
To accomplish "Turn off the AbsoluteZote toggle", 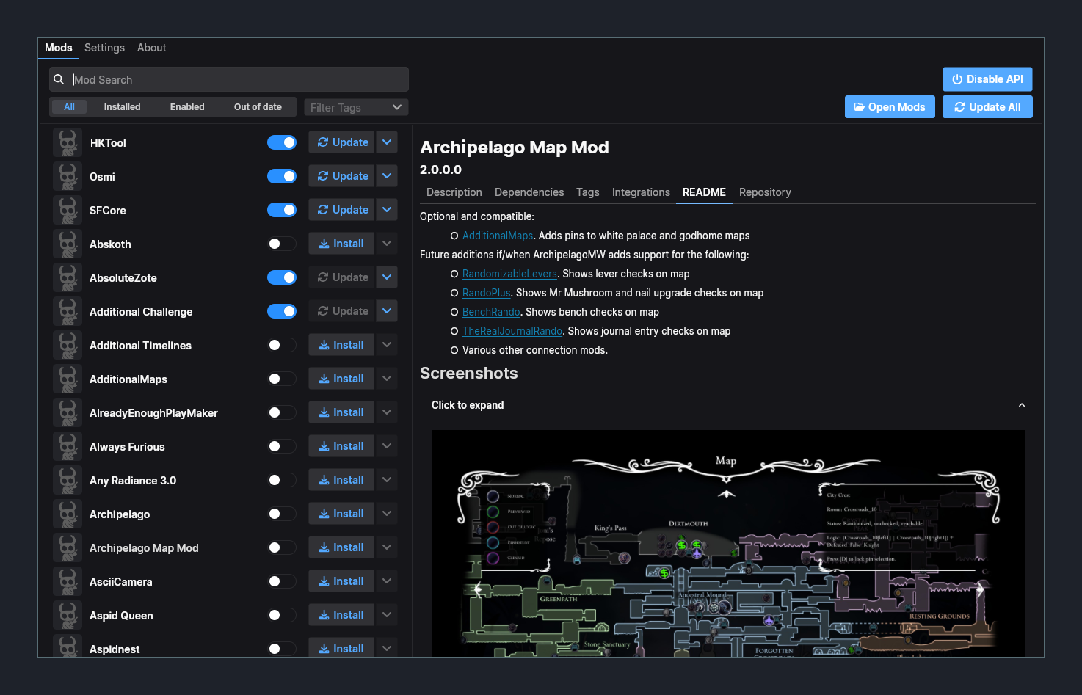I will 282,277.
